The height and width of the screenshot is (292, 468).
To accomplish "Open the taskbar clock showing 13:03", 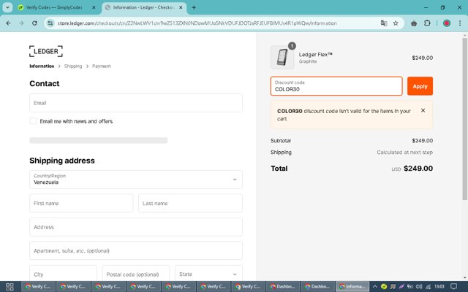I will (x=439, y=287).
